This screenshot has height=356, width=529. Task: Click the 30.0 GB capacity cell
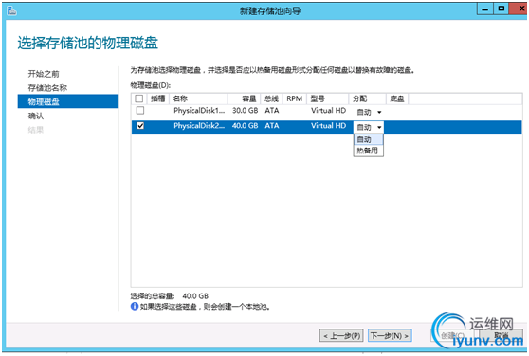point(245,111)
